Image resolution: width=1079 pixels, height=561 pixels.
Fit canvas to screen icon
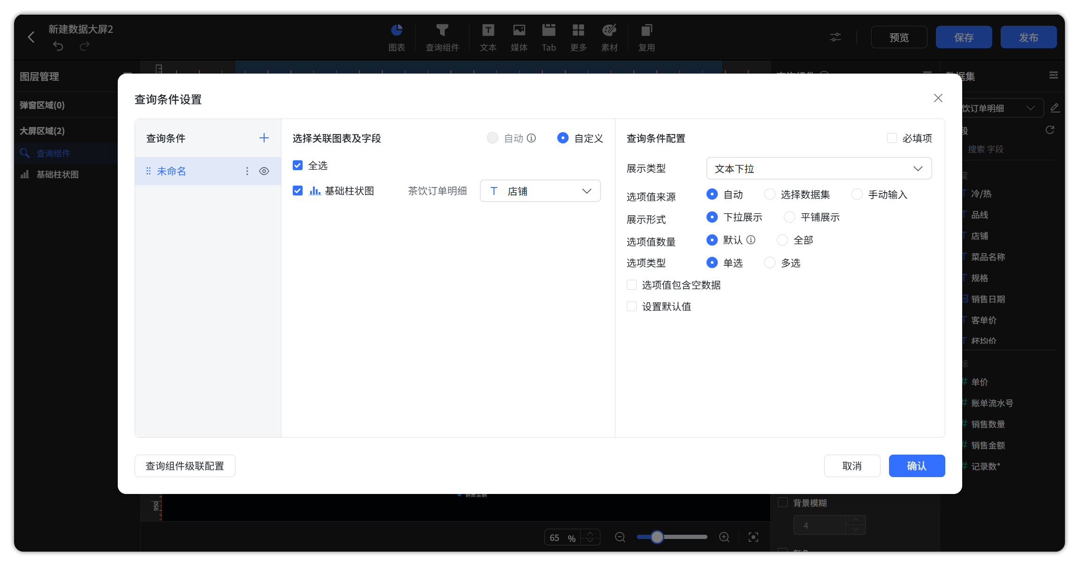[x=753, y=537]
